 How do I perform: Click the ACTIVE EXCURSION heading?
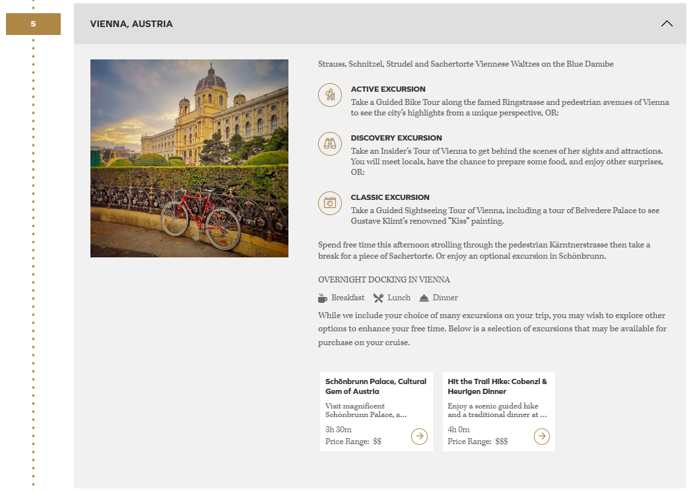tap(388, 89)
